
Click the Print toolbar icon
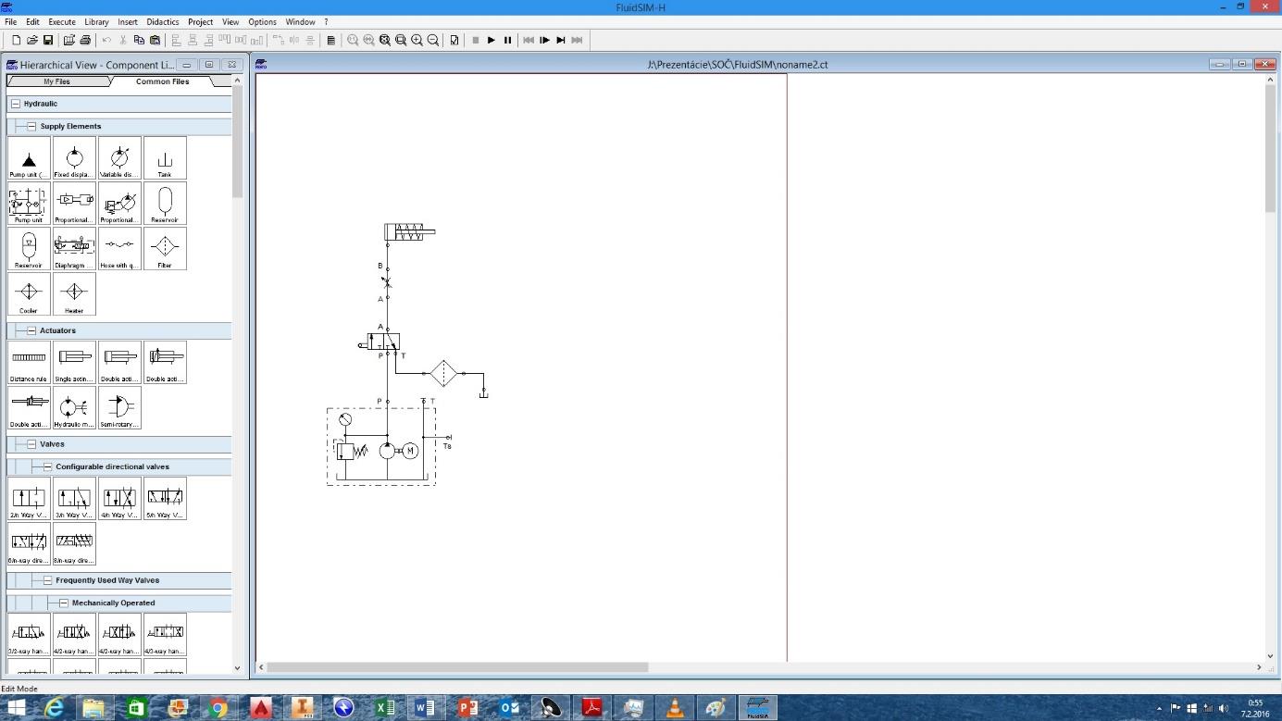(85, 40)
